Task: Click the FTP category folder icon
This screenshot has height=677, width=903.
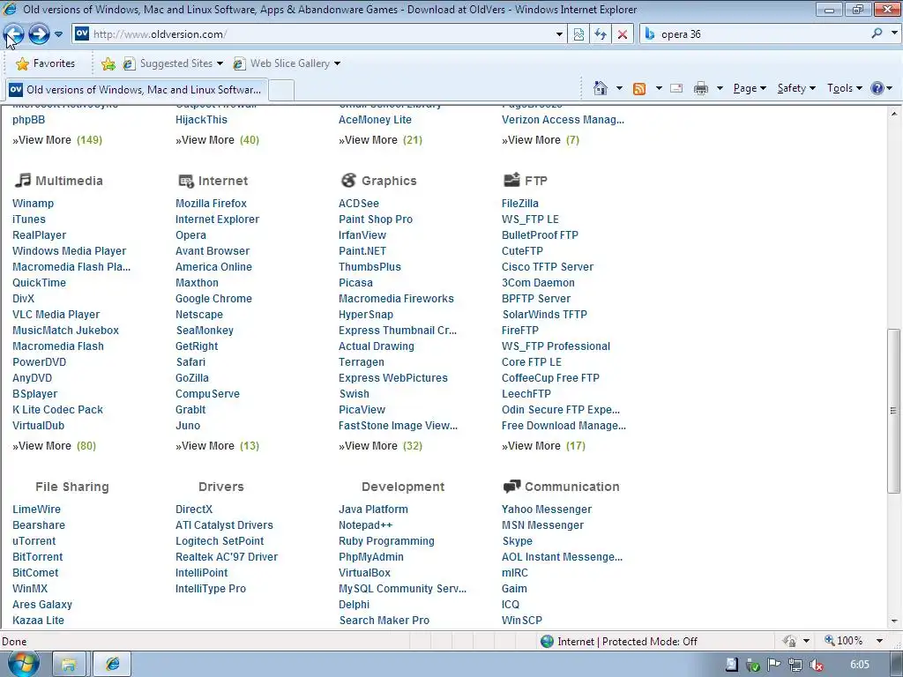Action: 511,180
